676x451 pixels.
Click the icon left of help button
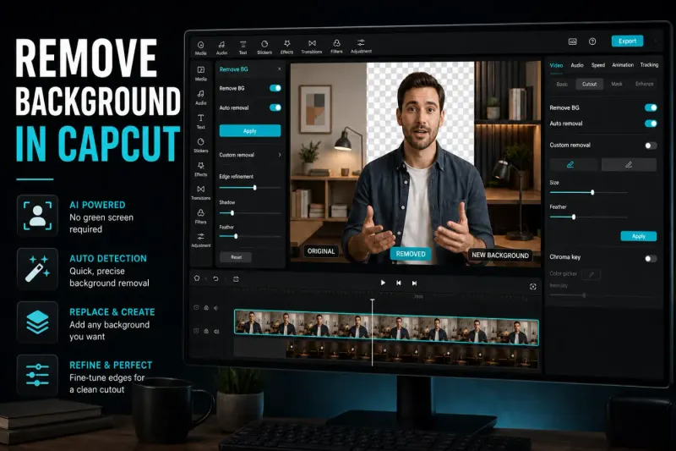click(x=573, y=41)
